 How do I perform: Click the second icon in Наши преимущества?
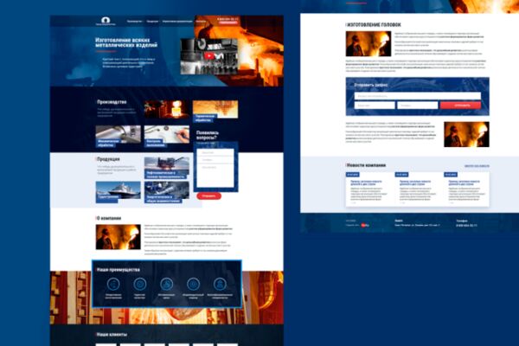139,284
